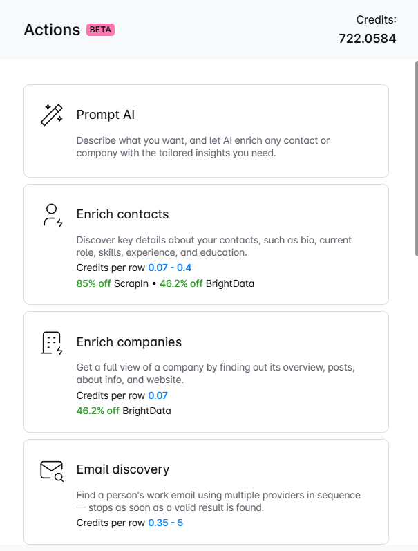Image resolution: width=418 pixels, height=551 pixels.
Task: Choose the Email discovery heading
Action: [123, 469]
